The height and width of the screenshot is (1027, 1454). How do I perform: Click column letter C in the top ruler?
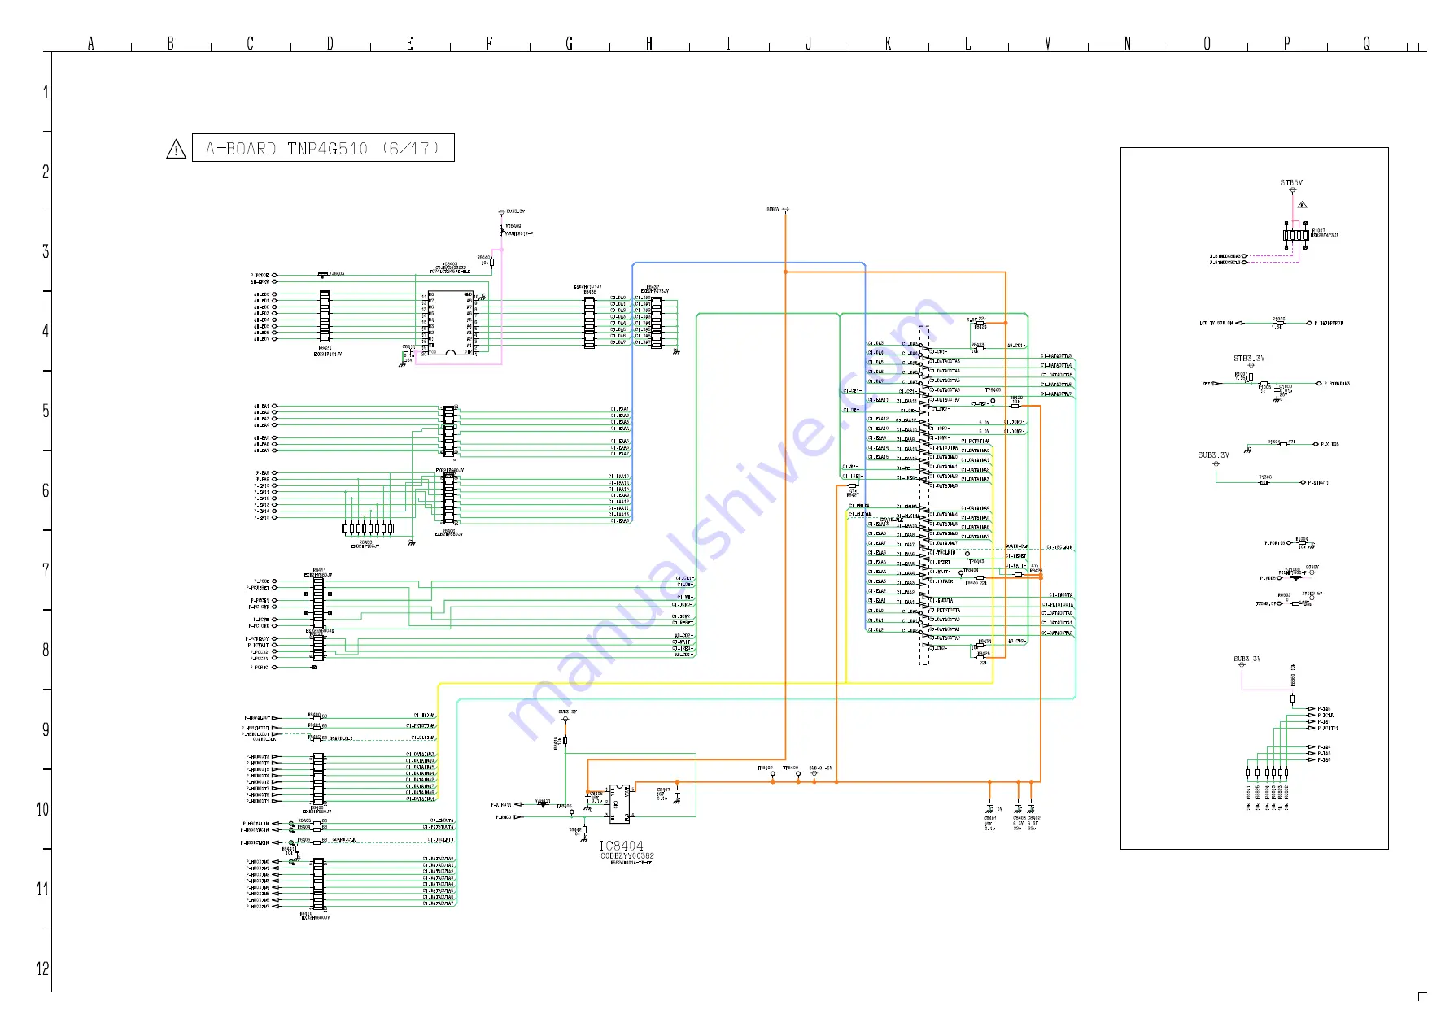(x=250, y=44)
